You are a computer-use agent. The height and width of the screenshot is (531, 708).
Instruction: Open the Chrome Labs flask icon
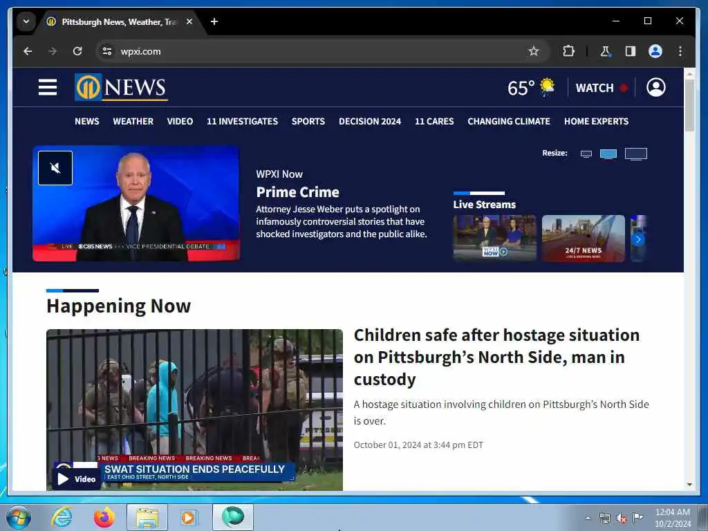click(605, 51)
